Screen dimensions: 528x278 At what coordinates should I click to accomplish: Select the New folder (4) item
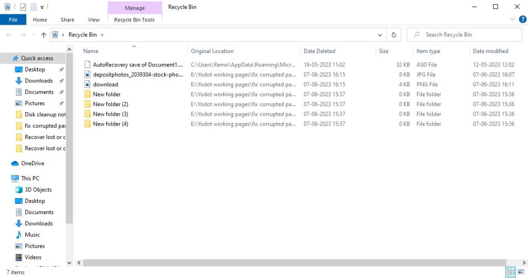(110, 124)
